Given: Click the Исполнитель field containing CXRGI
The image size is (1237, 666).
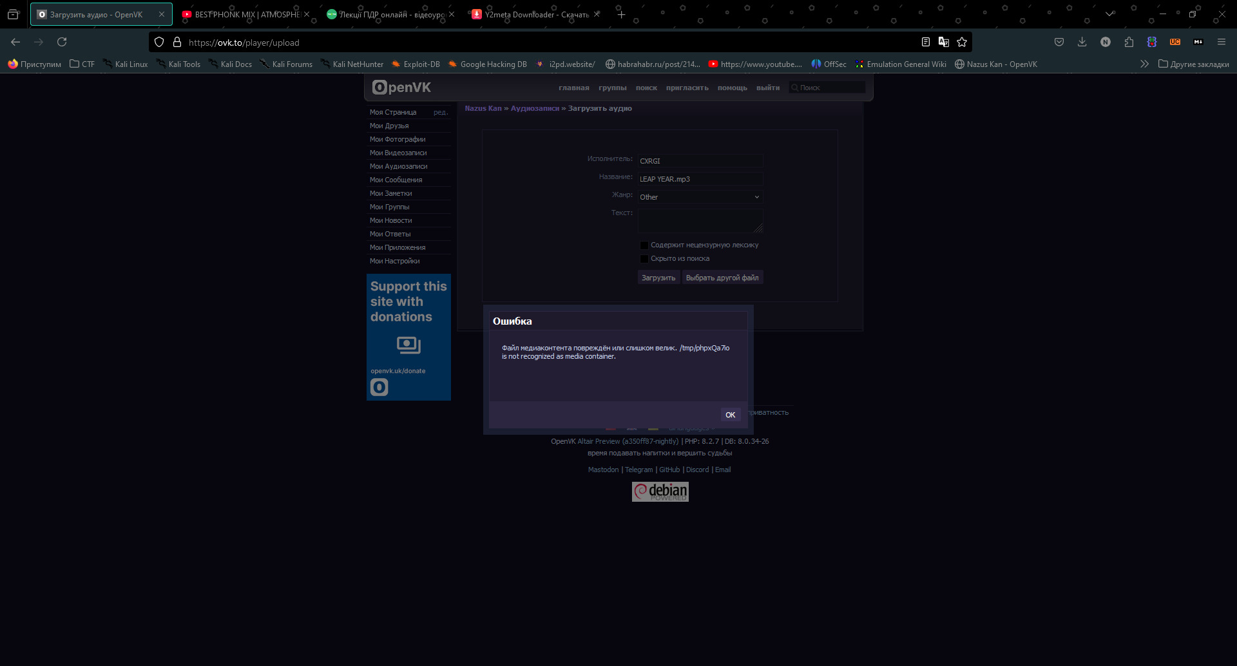Looking at the screenshot, I should coord(700,161).
